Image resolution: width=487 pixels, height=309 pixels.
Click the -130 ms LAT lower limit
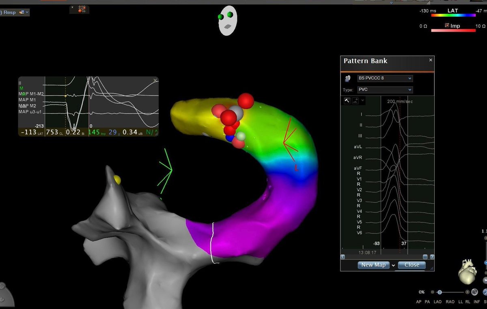pyautogui.click(x=428, y=11)
